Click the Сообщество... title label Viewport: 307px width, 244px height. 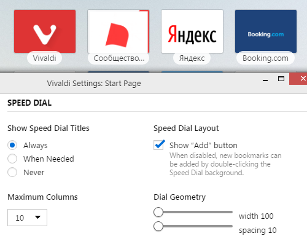click(119, 58)
